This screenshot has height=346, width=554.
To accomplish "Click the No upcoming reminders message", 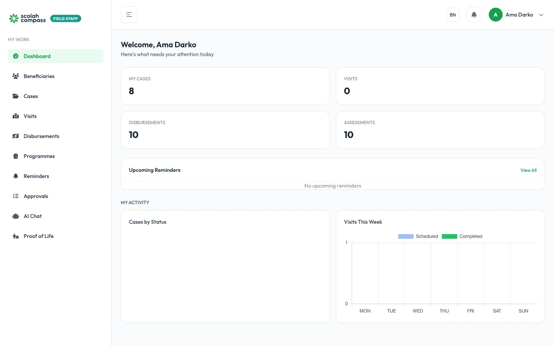I will point(333,186).
